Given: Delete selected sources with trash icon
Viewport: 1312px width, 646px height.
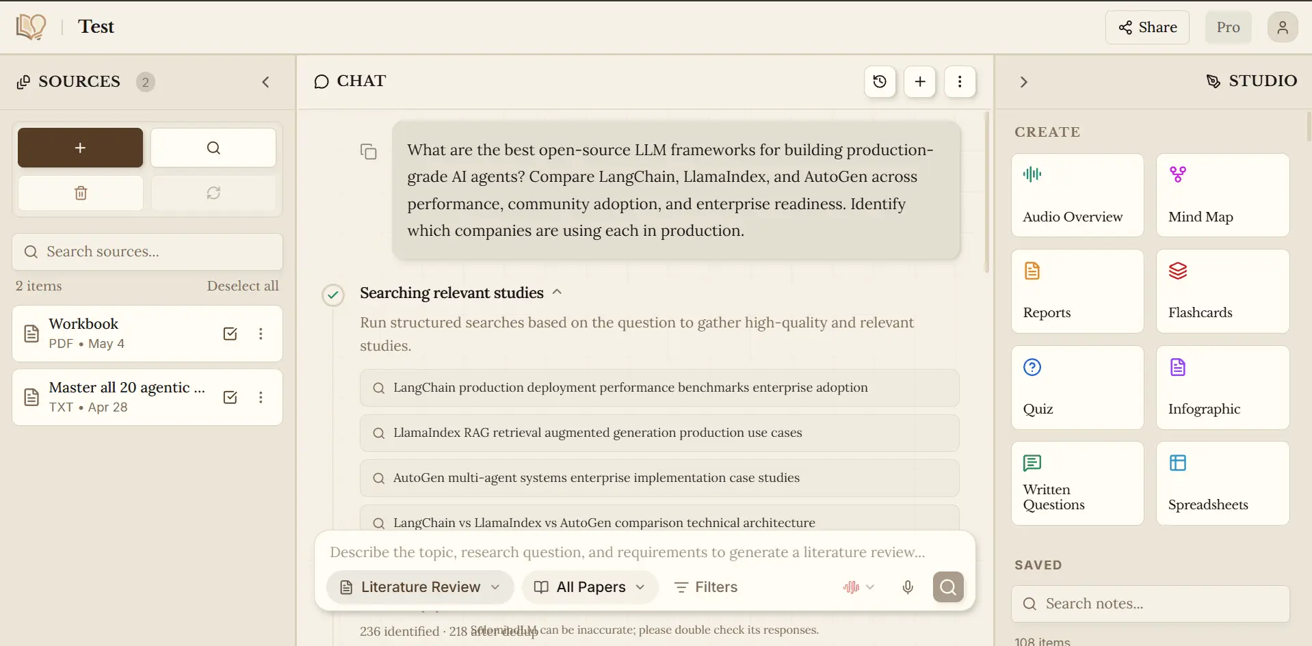Looking at the screenshot, I should click(x=81, y=193).
